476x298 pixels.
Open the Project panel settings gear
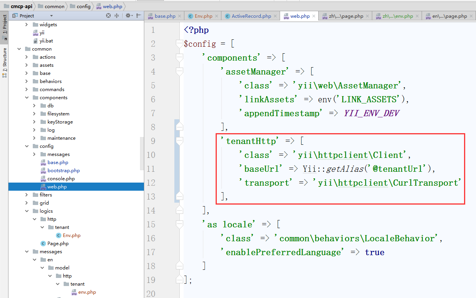[x=128, y=16]
